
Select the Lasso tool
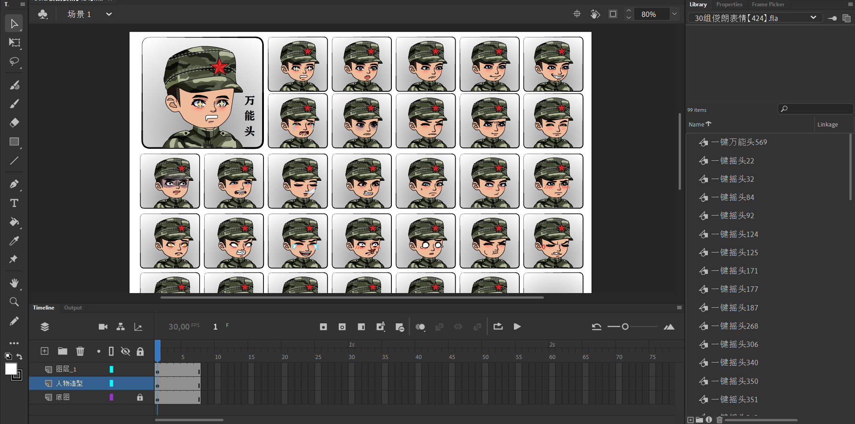[14, 61]
